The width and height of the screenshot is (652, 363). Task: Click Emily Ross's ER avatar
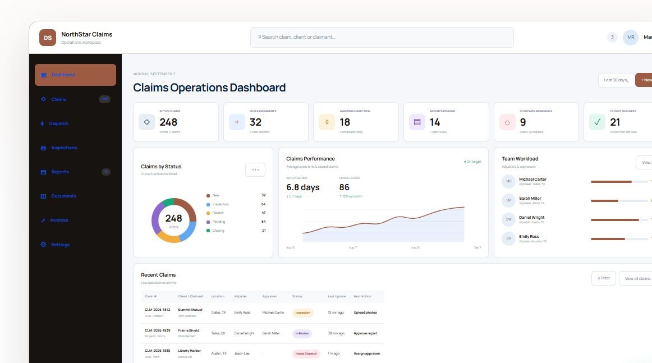point(508,238)
